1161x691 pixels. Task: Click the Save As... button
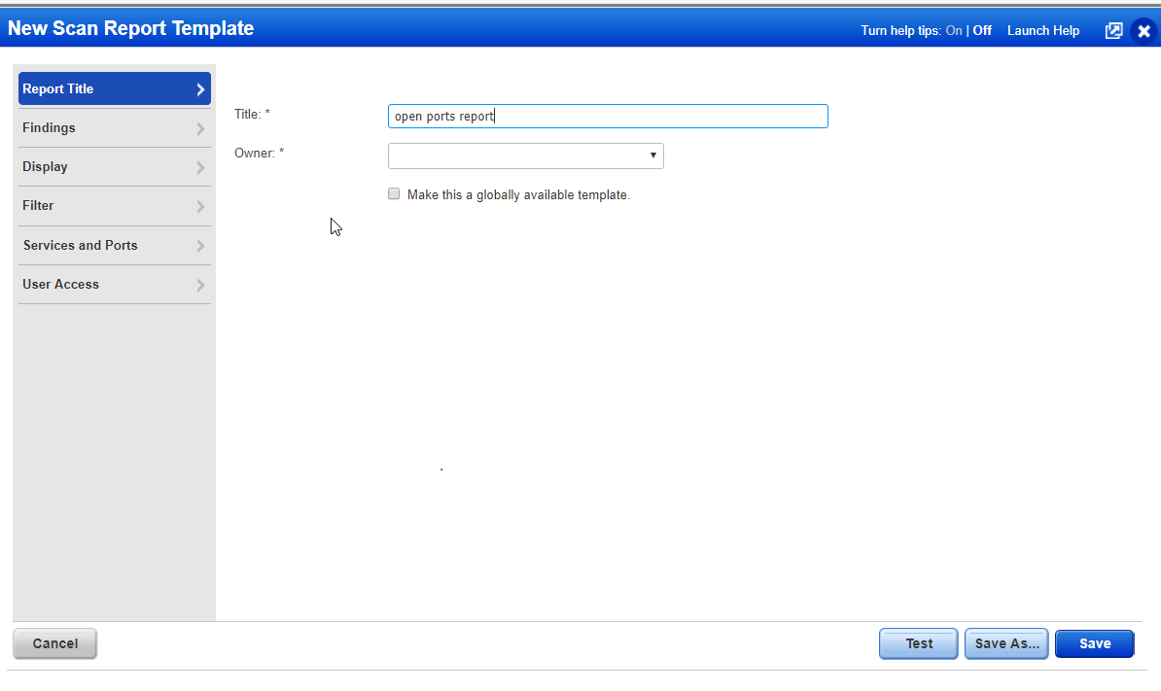tap(1006, 643)
